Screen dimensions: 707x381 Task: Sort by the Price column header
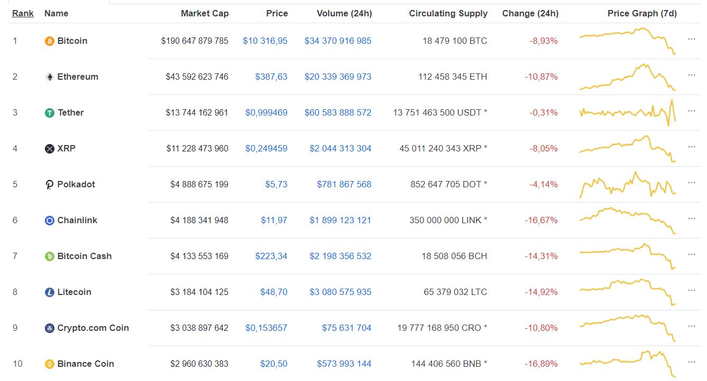click(277, 13)
